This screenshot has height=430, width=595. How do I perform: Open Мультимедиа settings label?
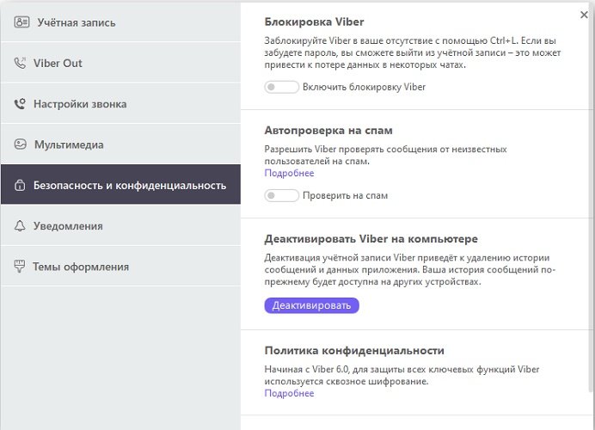pyautogui.click(x=69, y=144)
